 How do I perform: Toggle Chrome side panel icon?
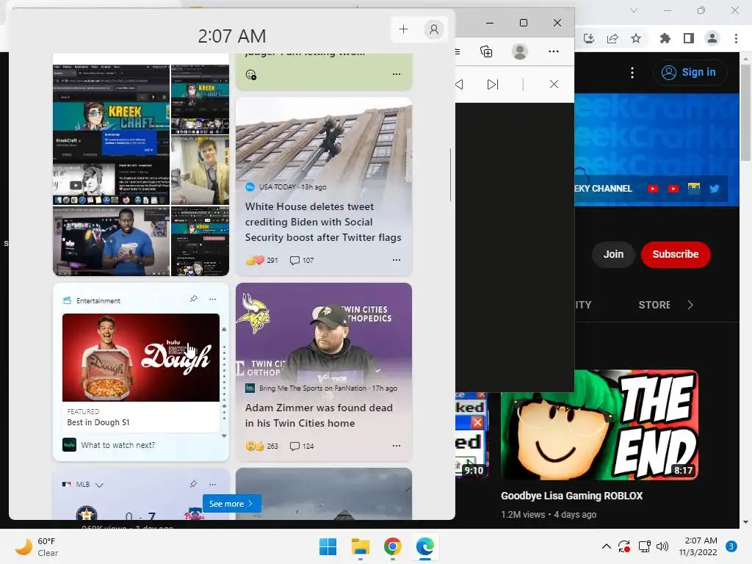[x=689, y=38]
